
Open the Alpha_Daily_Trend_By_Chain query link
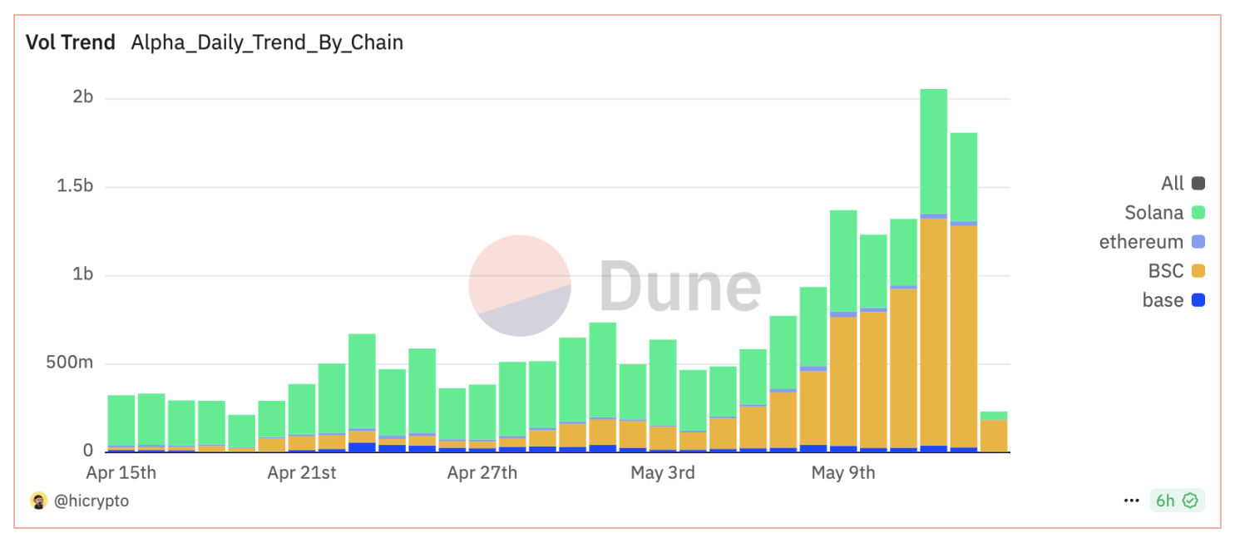click(x=267, y=42)
